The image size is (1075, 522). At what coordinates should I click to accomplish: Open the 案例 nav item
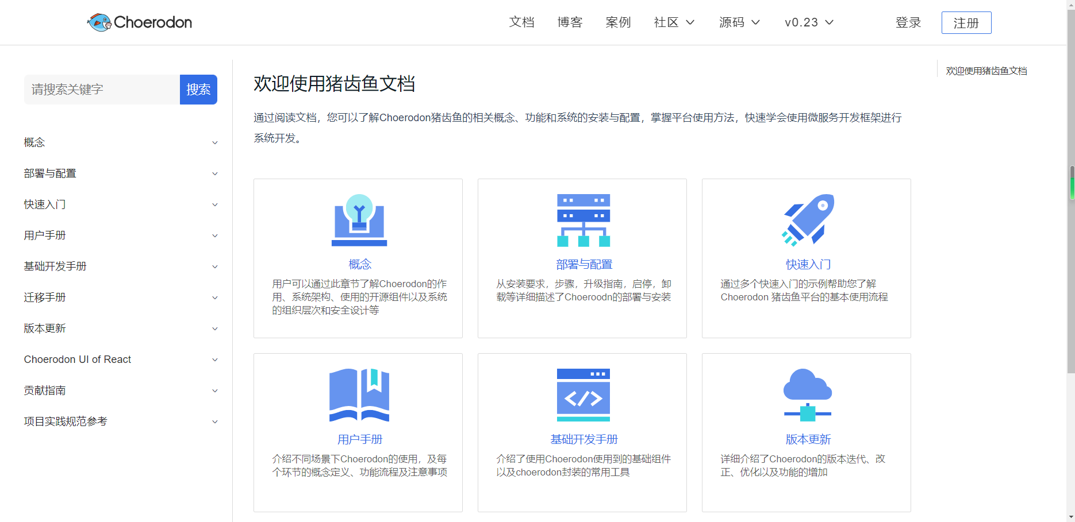618,22
